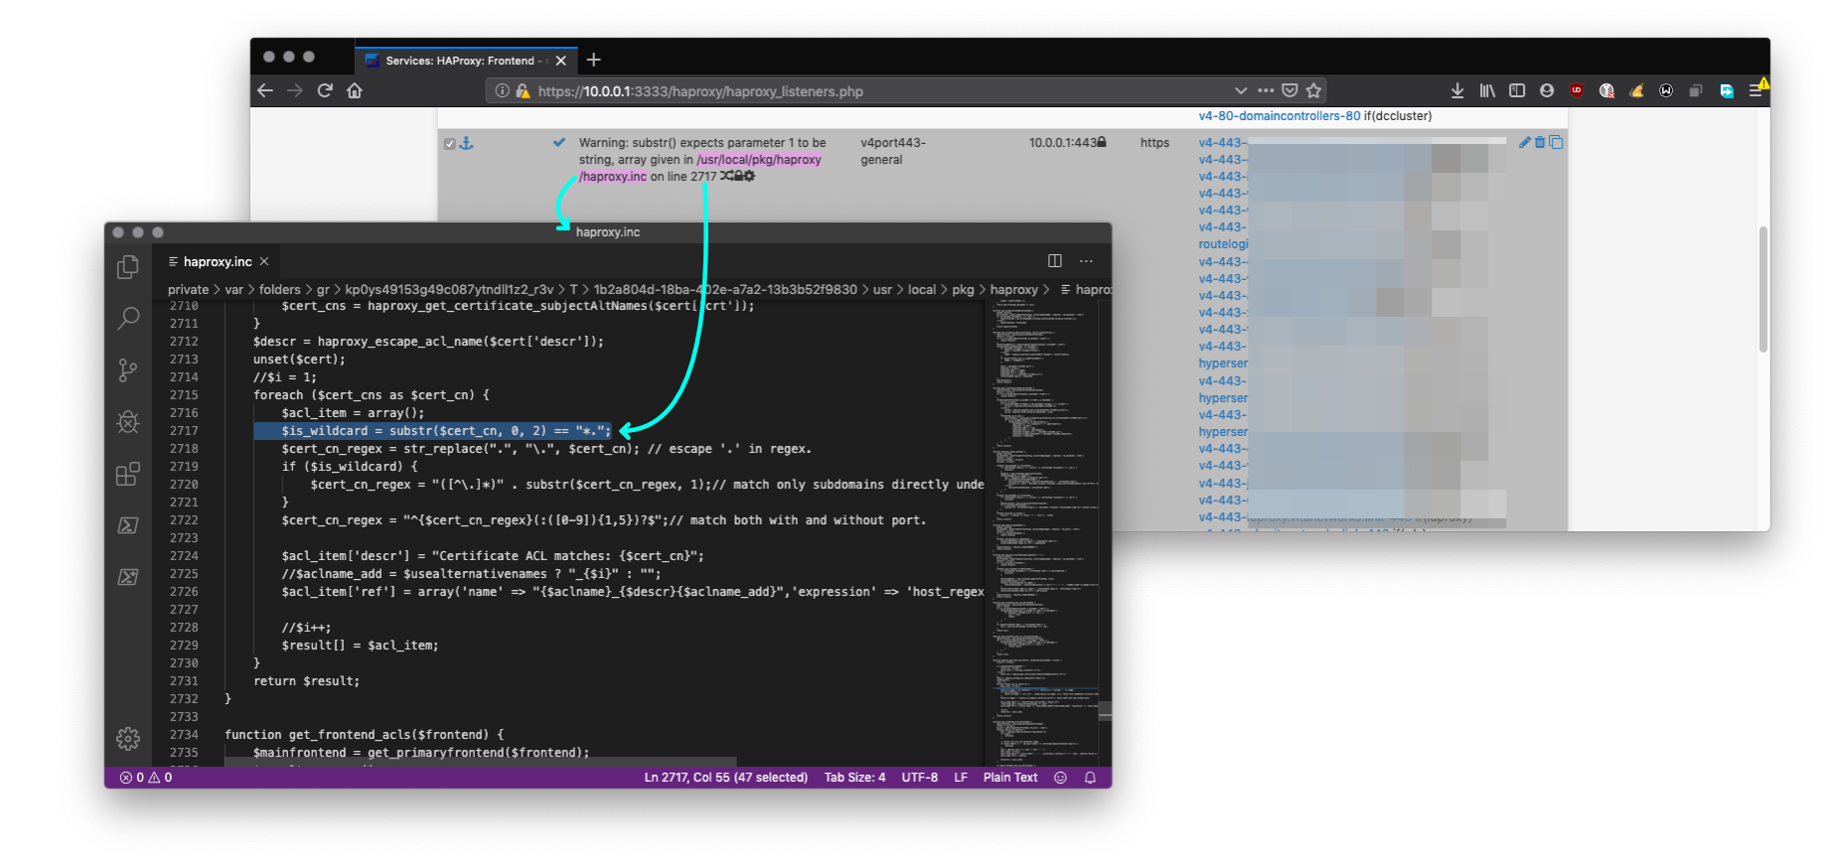The height and width of the screenshot is (868, 1826).
Task: Open the More Actions ellipsis in VS Code editor
Action: (x=1087, y=261)
